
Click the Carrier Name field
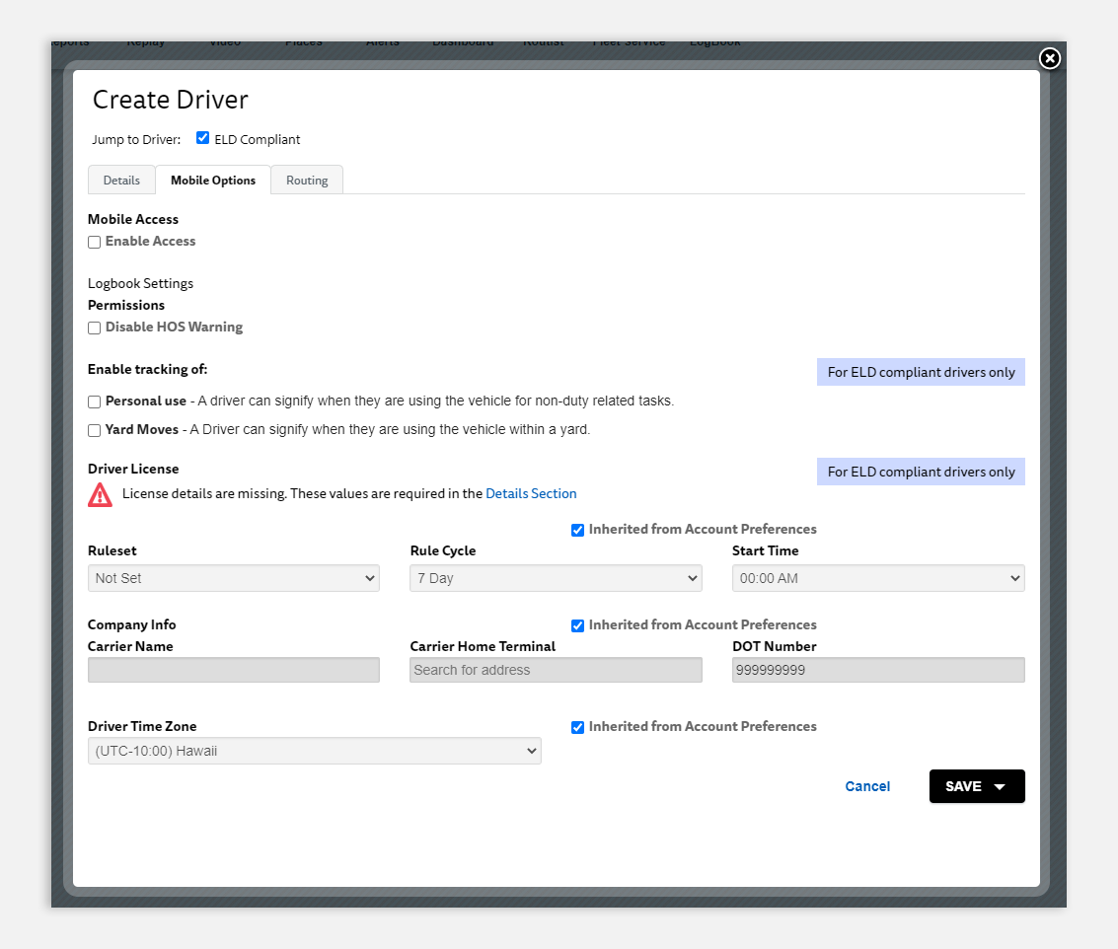(234, 670)
